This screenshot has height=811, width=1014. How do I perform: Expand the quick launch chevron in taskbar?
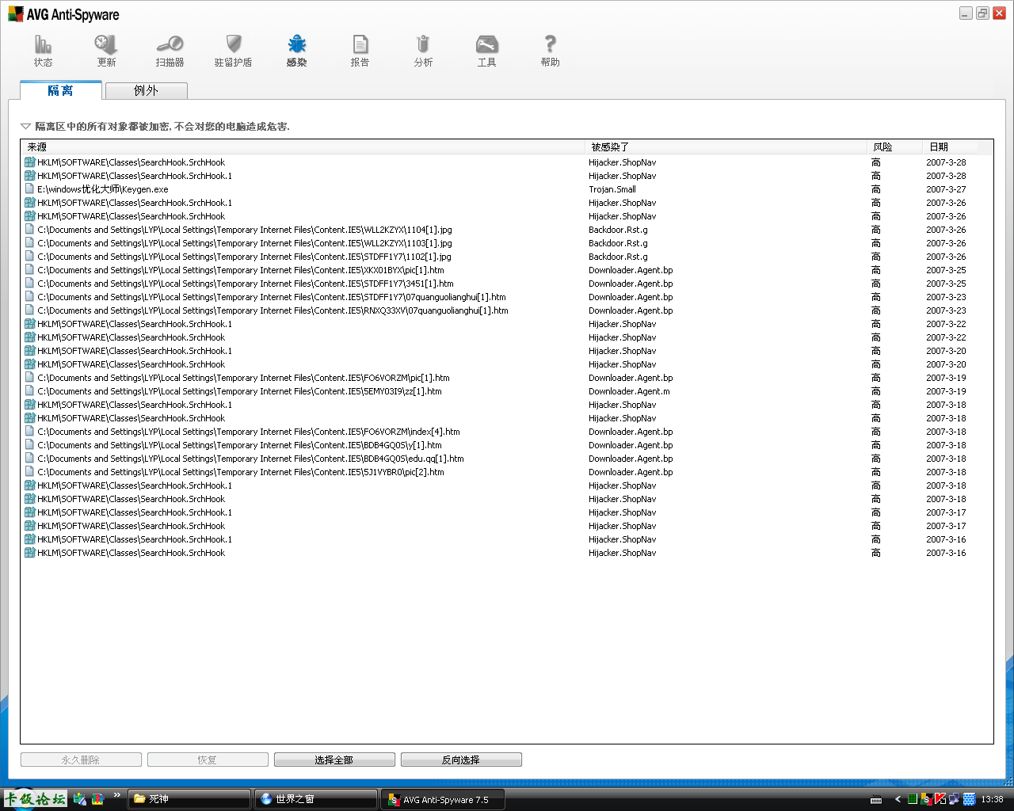[x=117, y=795]
